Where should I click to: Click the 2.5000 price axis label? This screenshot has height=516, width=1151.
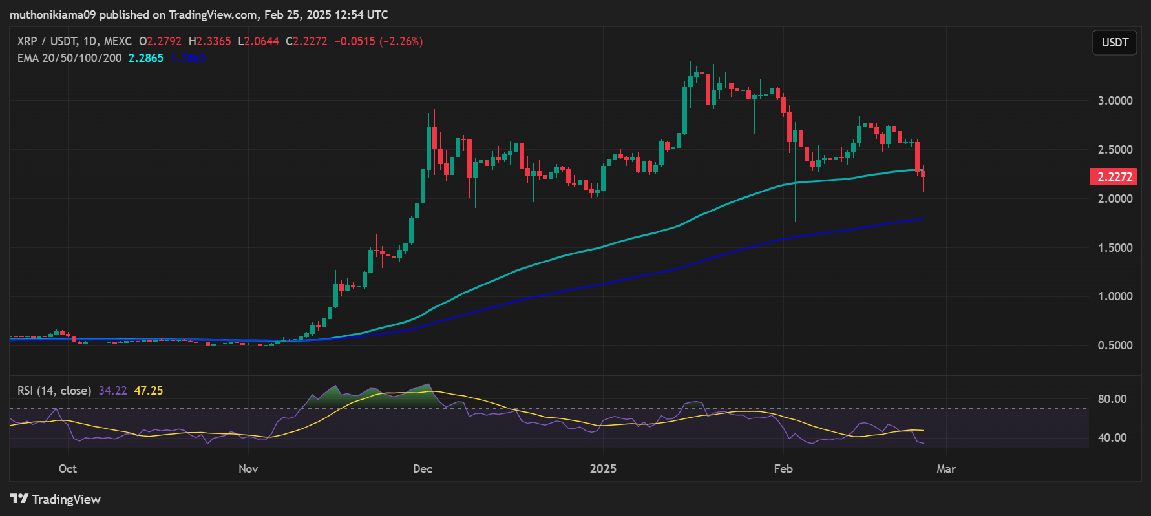click(x=1115, y=150)
